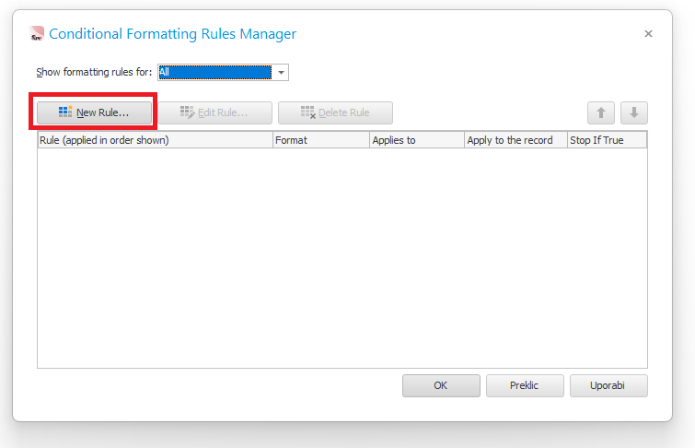Screen dimensions: 695x448
Task: Click the dialog title text
Action: tap(172, 34)
